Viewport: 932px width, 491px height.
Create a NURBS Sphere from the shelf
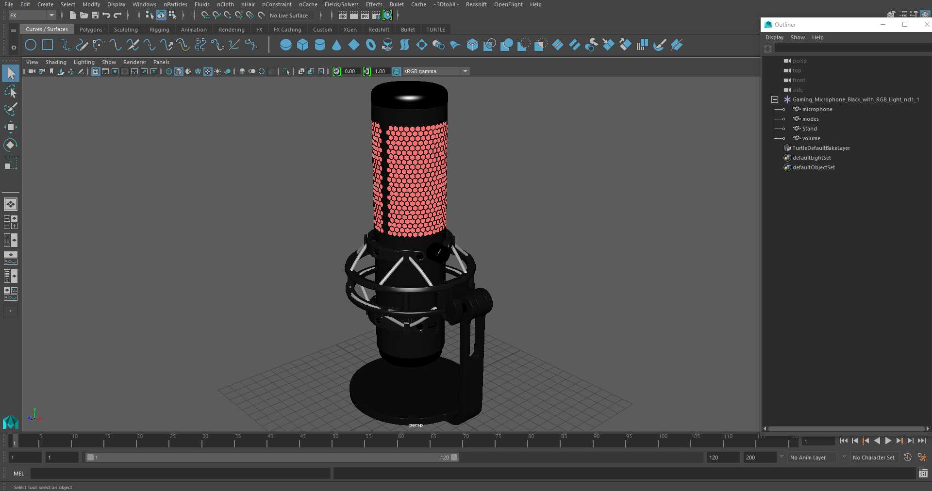pyautogui.click(x=286, y=45)
